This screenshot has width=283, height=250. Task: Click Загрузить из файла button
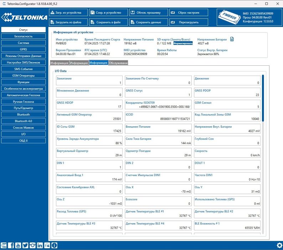pyautogui.click(x=68, y=22)
